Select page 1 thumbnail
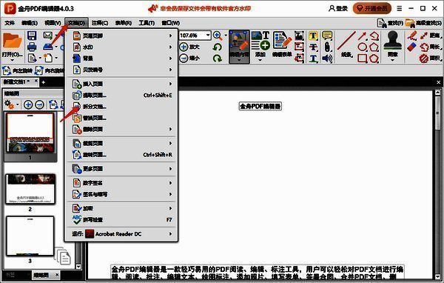Image resolution: width=444 pixels, height=283 pixels. (30, 133)
